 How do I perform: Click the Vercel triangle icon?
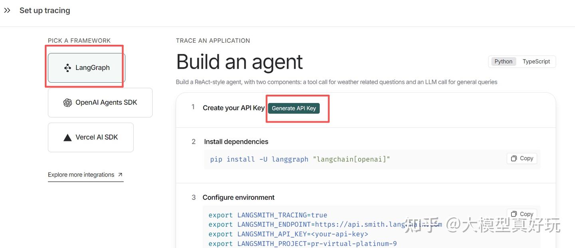pyautogui.click(x=67, y=137)
